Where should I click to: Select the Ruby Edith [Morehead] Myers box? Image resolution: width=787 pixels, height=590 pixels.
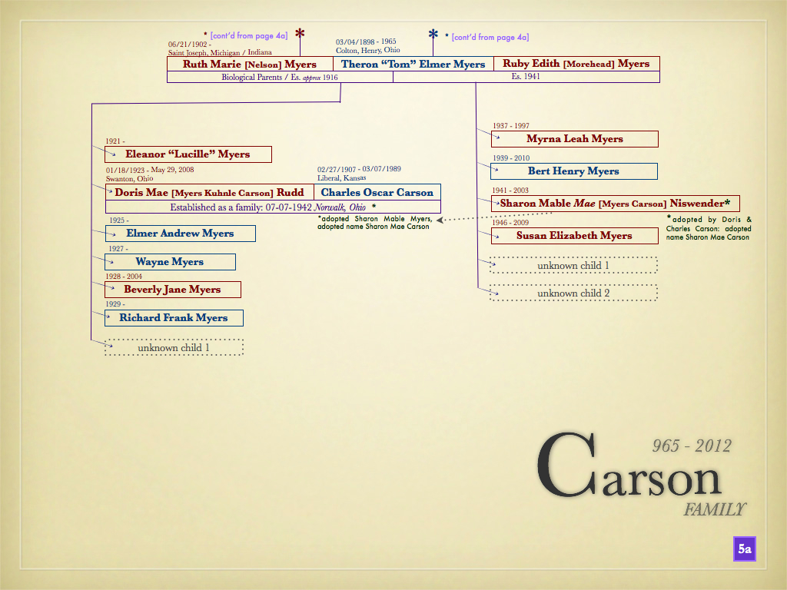coord(576,65)
